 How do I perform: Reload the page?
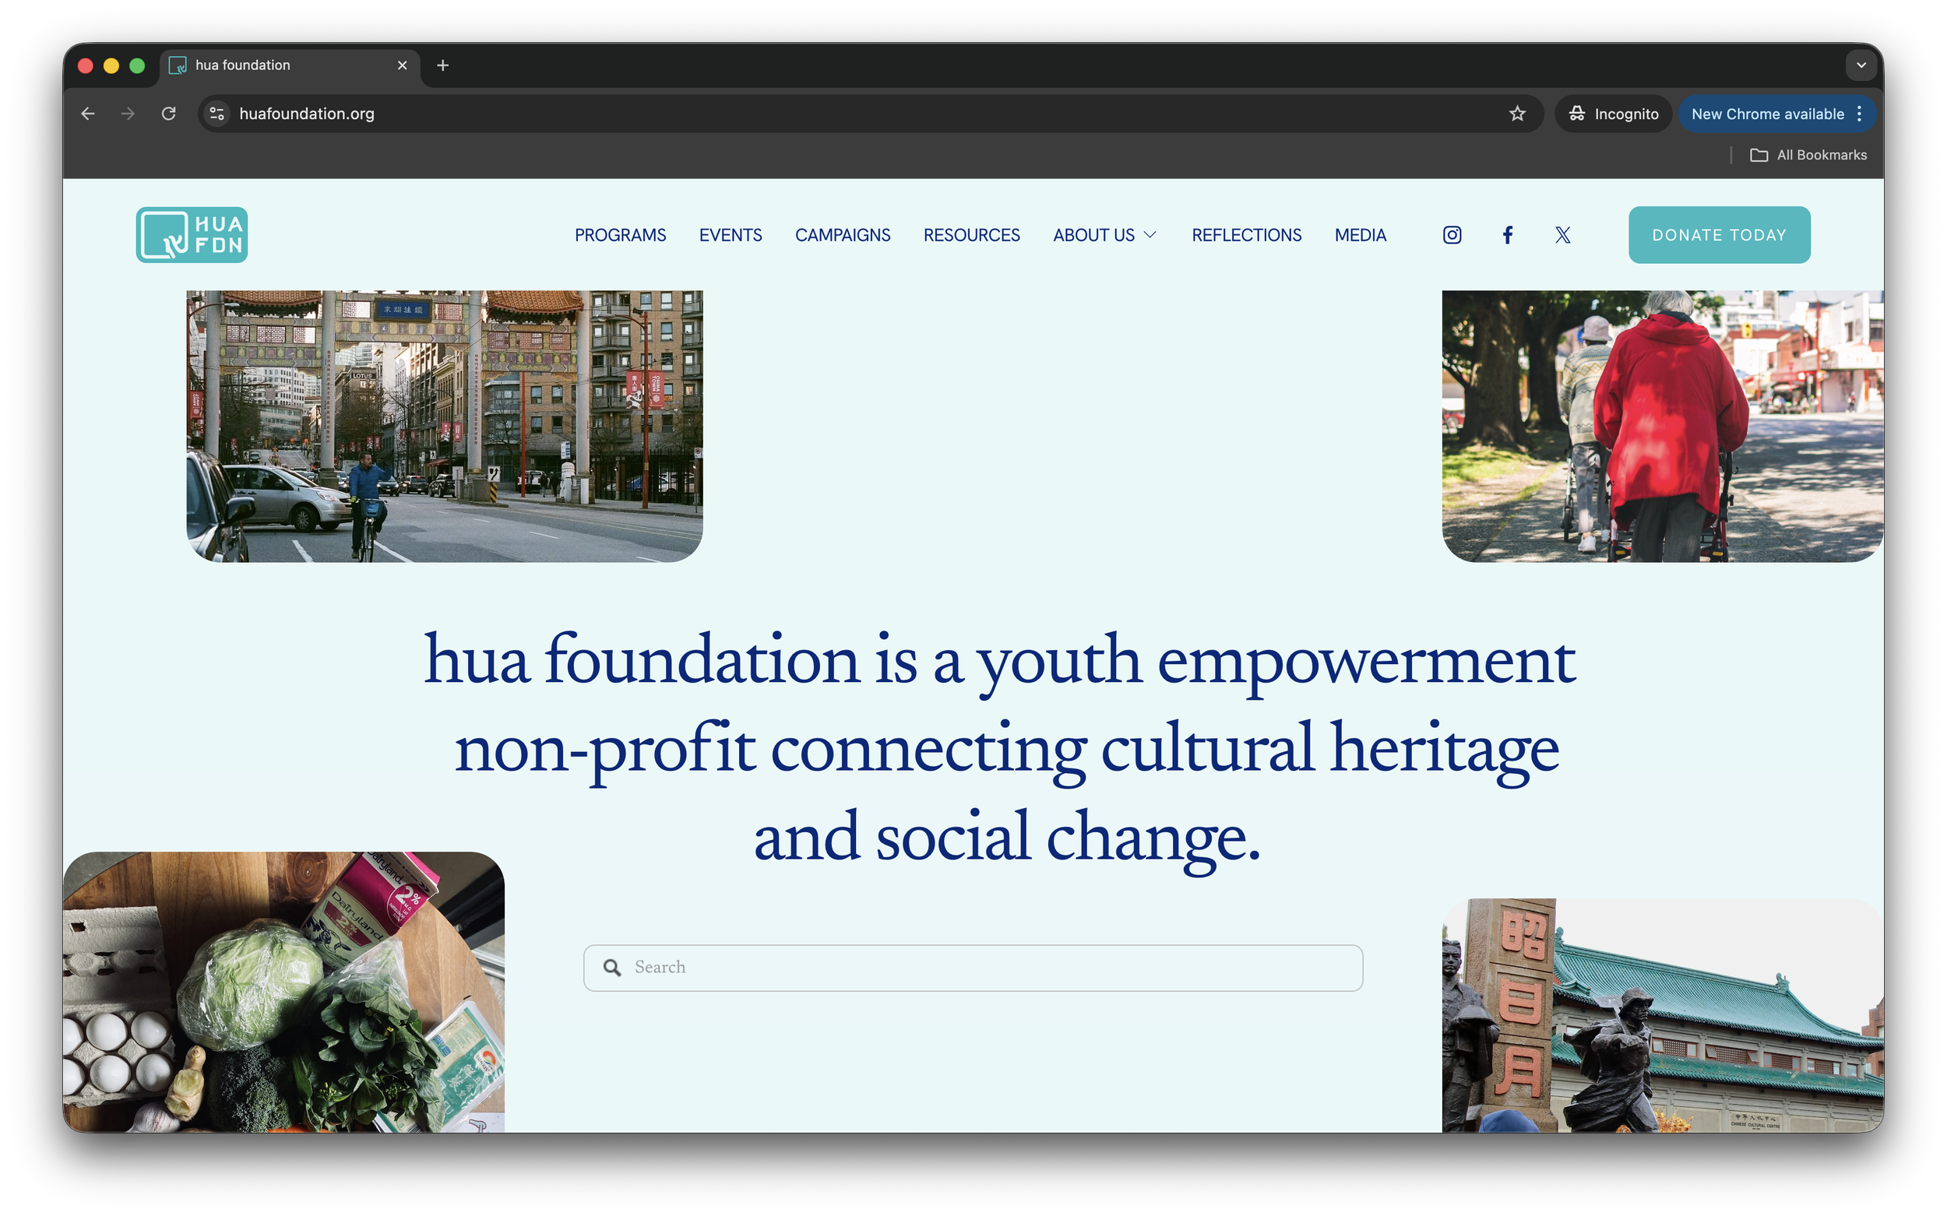[168, 114]
